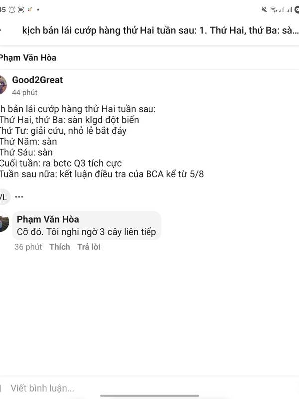Tap the Wi-Fi status icon
The width and height of the screenshot is (299, 399).
pos(274,9)
